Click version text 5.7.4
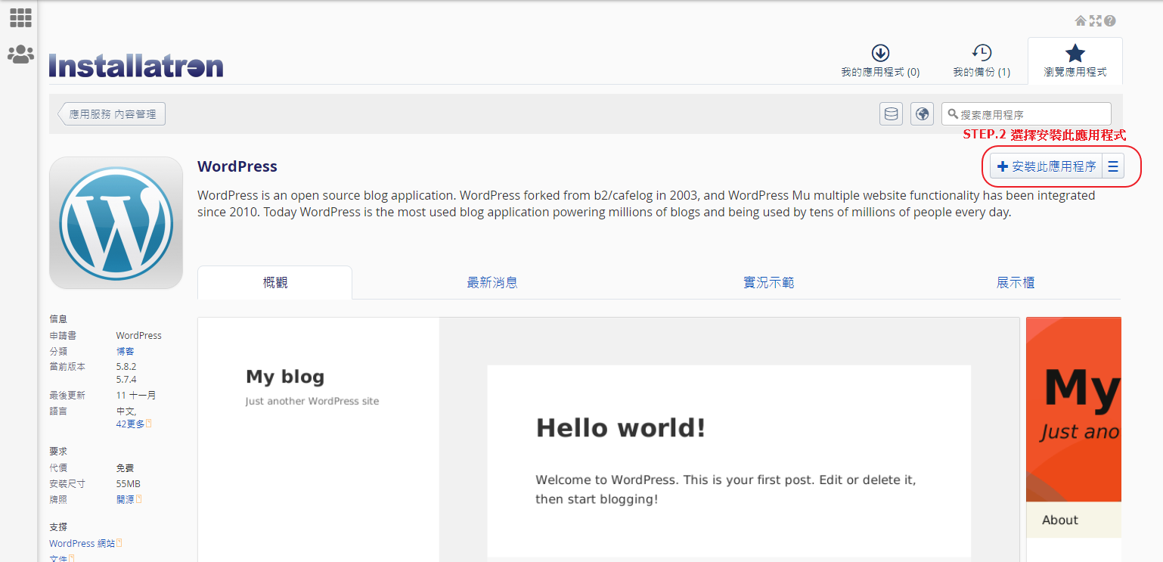 pos(126,379)
